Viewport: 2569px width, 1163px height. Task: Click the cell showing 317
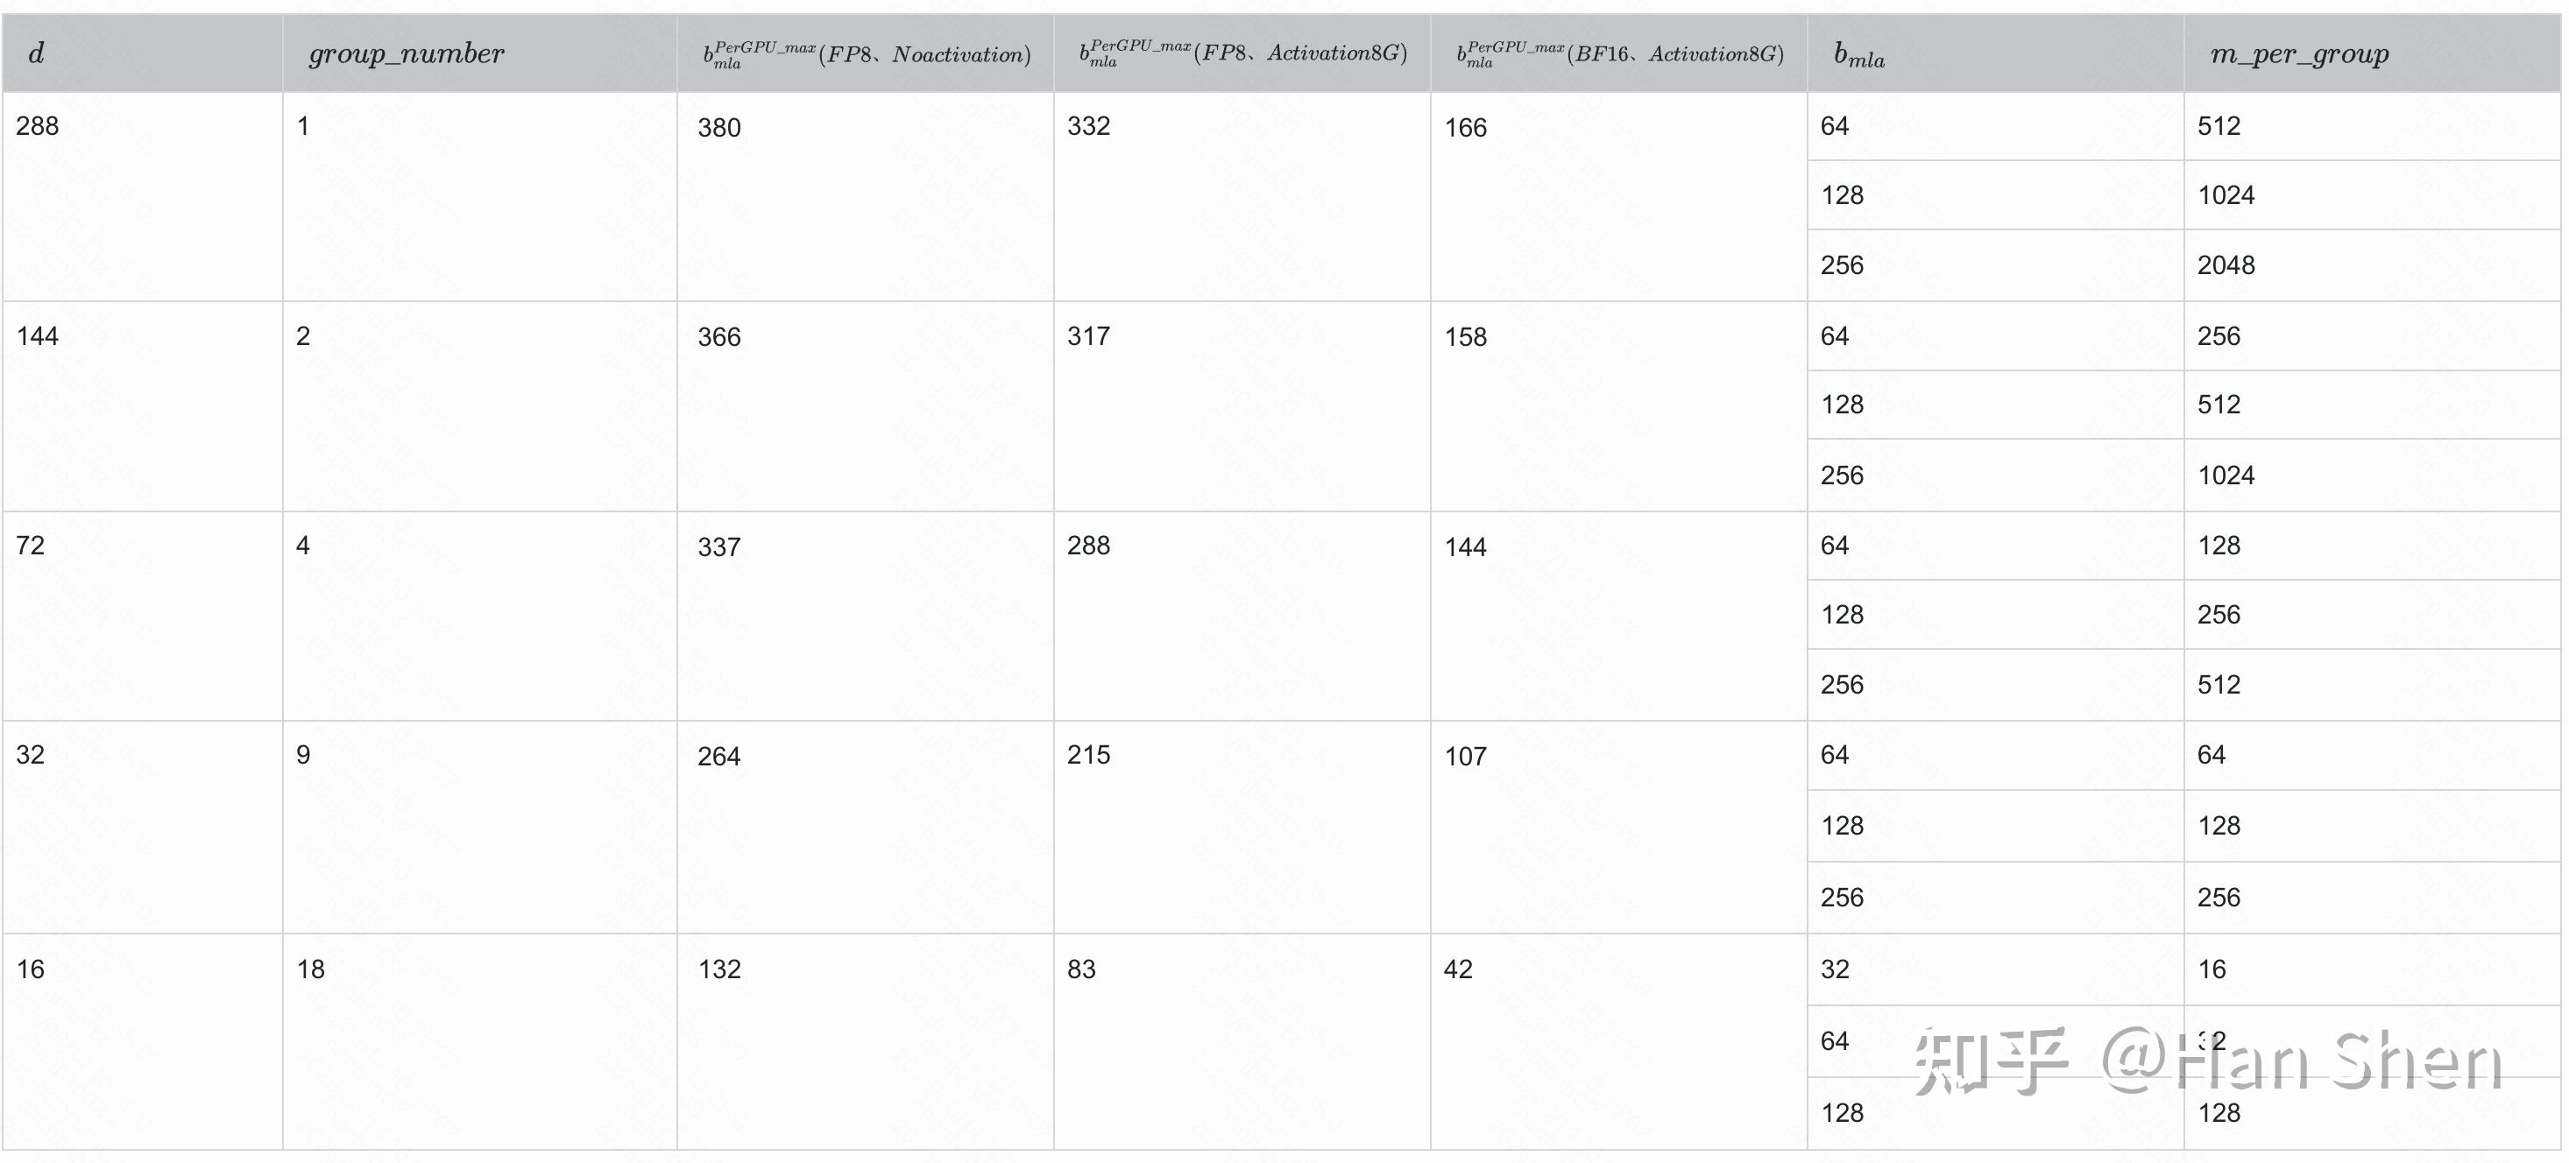coord(1088,337)
